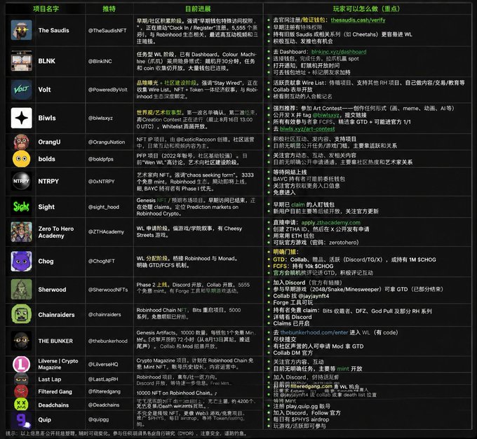Click the Sherwood project name

(x=52, y=290)
